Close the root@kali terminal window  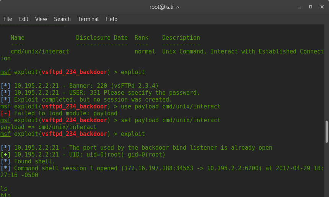coord(322,7)
